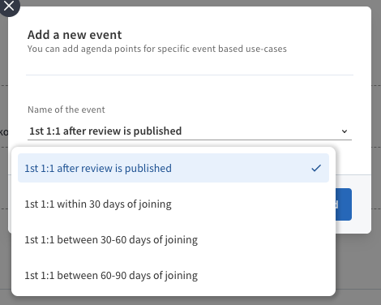Click the blue checkmark on the selected option
This screenshot has height=305, width=381.
316,168
